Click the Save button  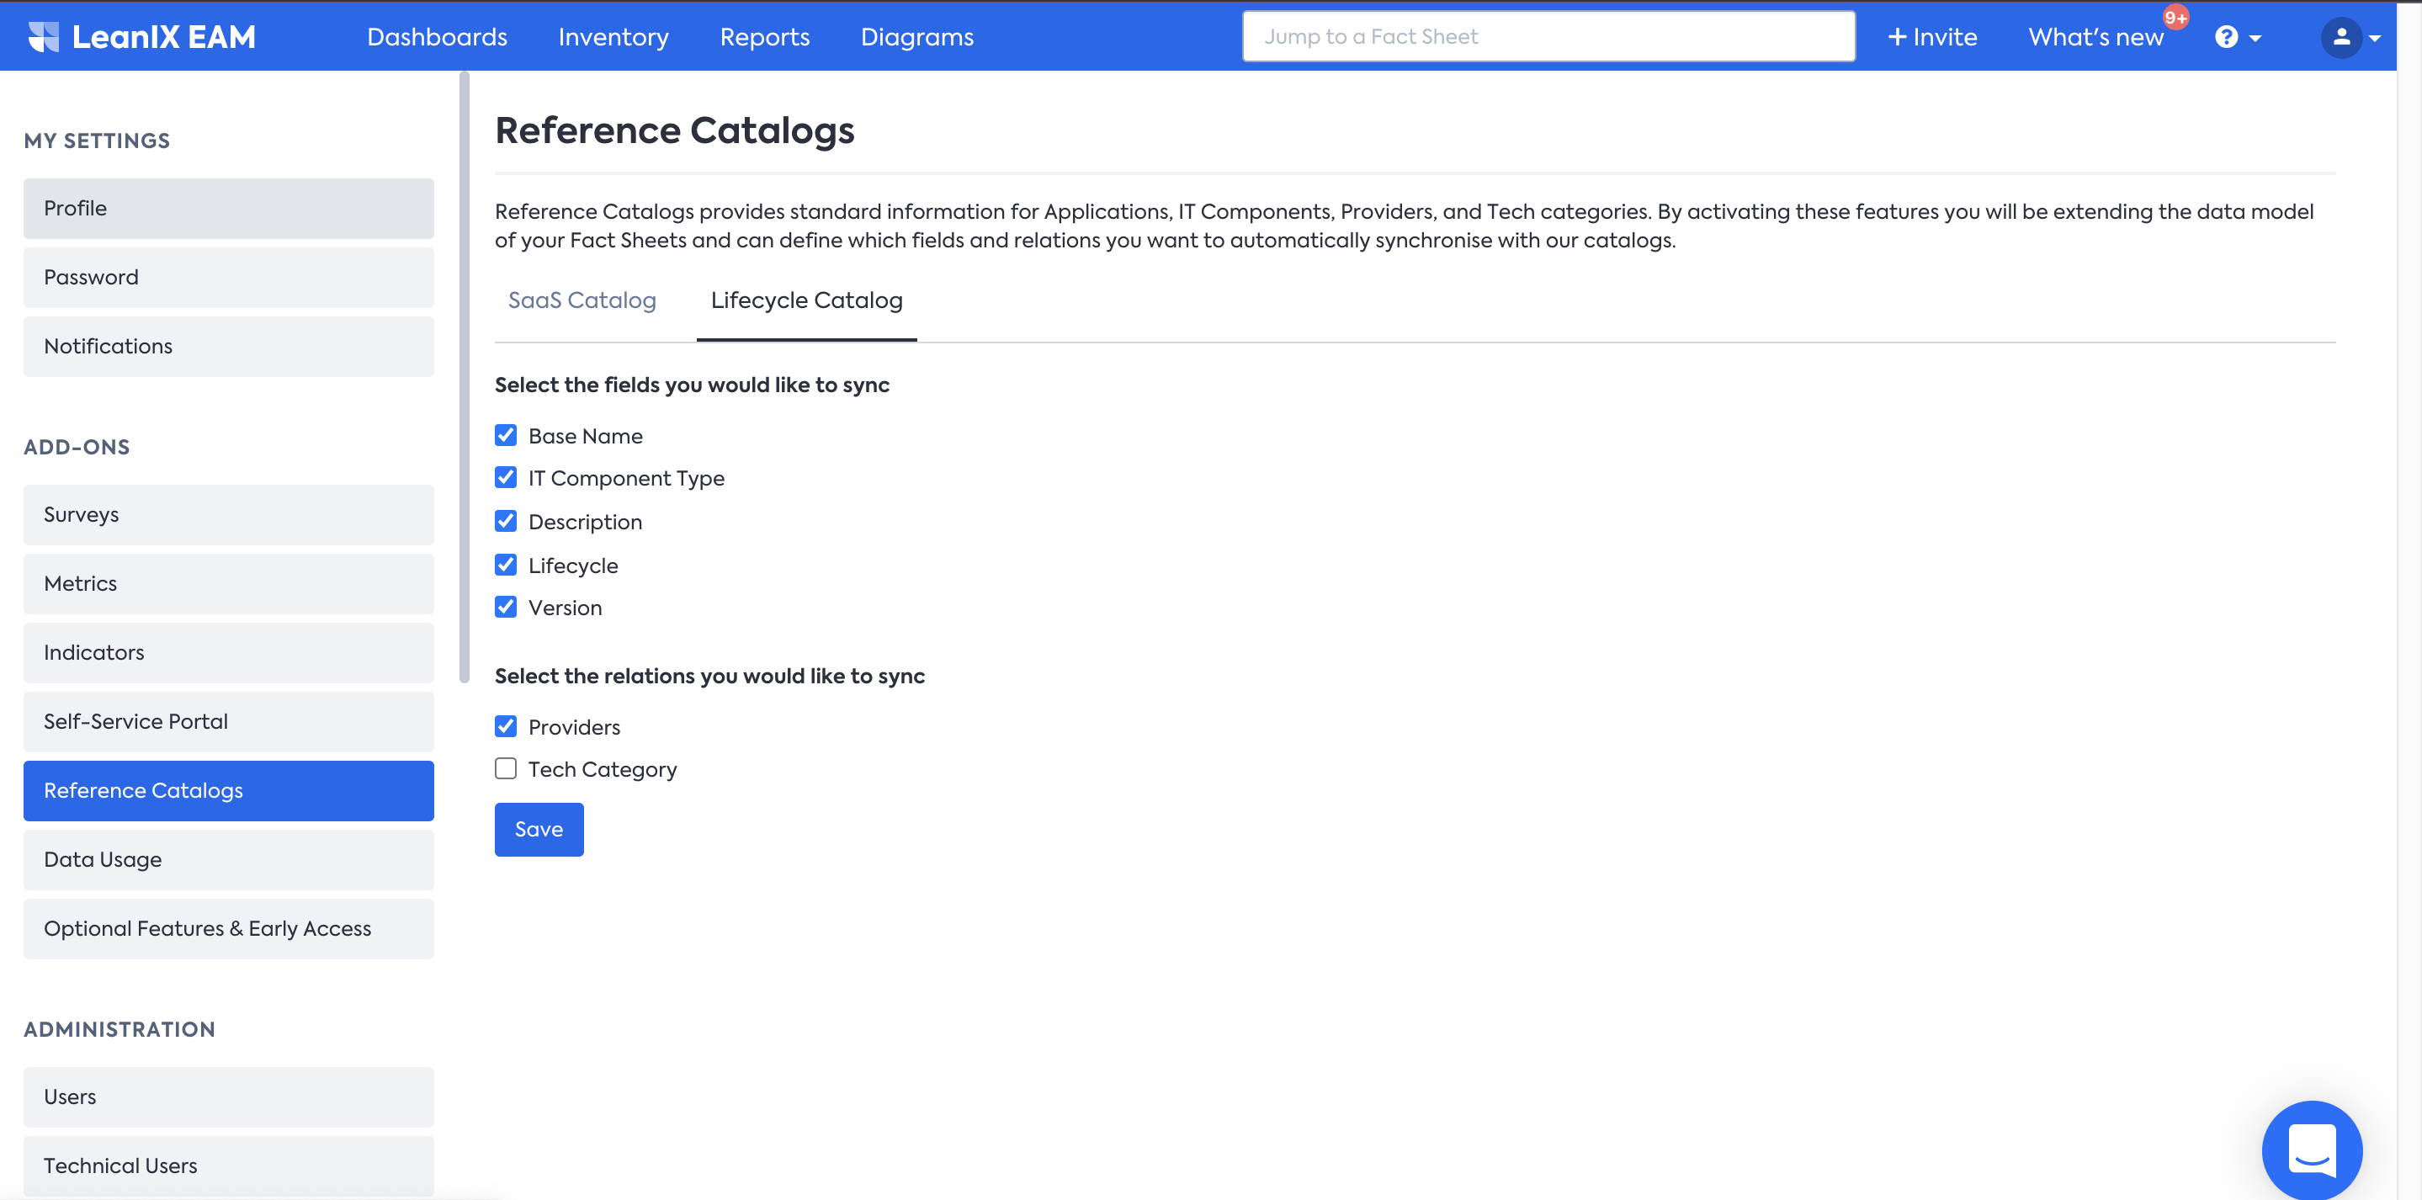(539, 829)
